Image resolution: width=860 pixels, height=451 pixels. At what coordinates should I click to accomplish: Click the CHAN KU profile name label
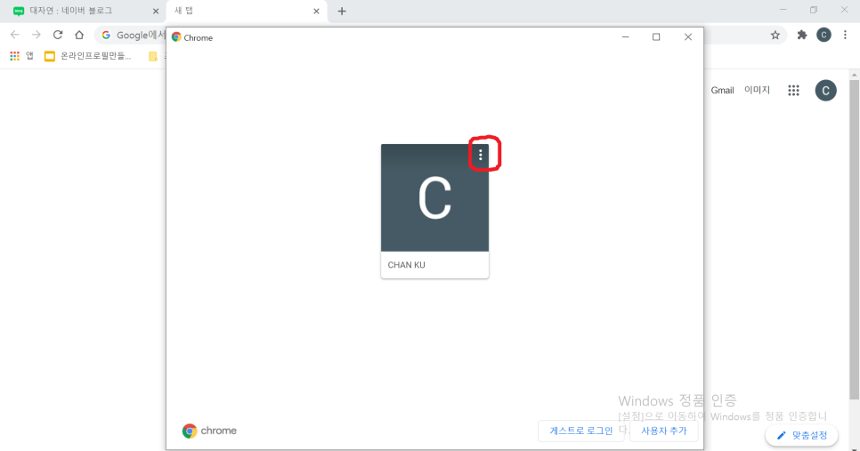[407, 265]
